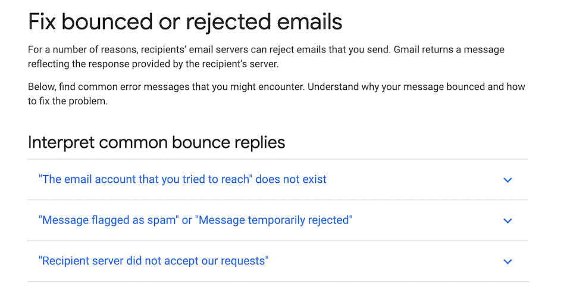The height and width of the screenshot is (299, 567).
Task: Click the paragraph starting "Below, find common error"
Action: click(x=276, y=94)
